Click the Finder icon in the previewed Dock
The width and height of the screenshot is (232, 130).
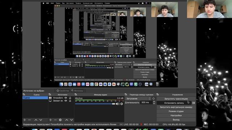(x=61, y=84)
